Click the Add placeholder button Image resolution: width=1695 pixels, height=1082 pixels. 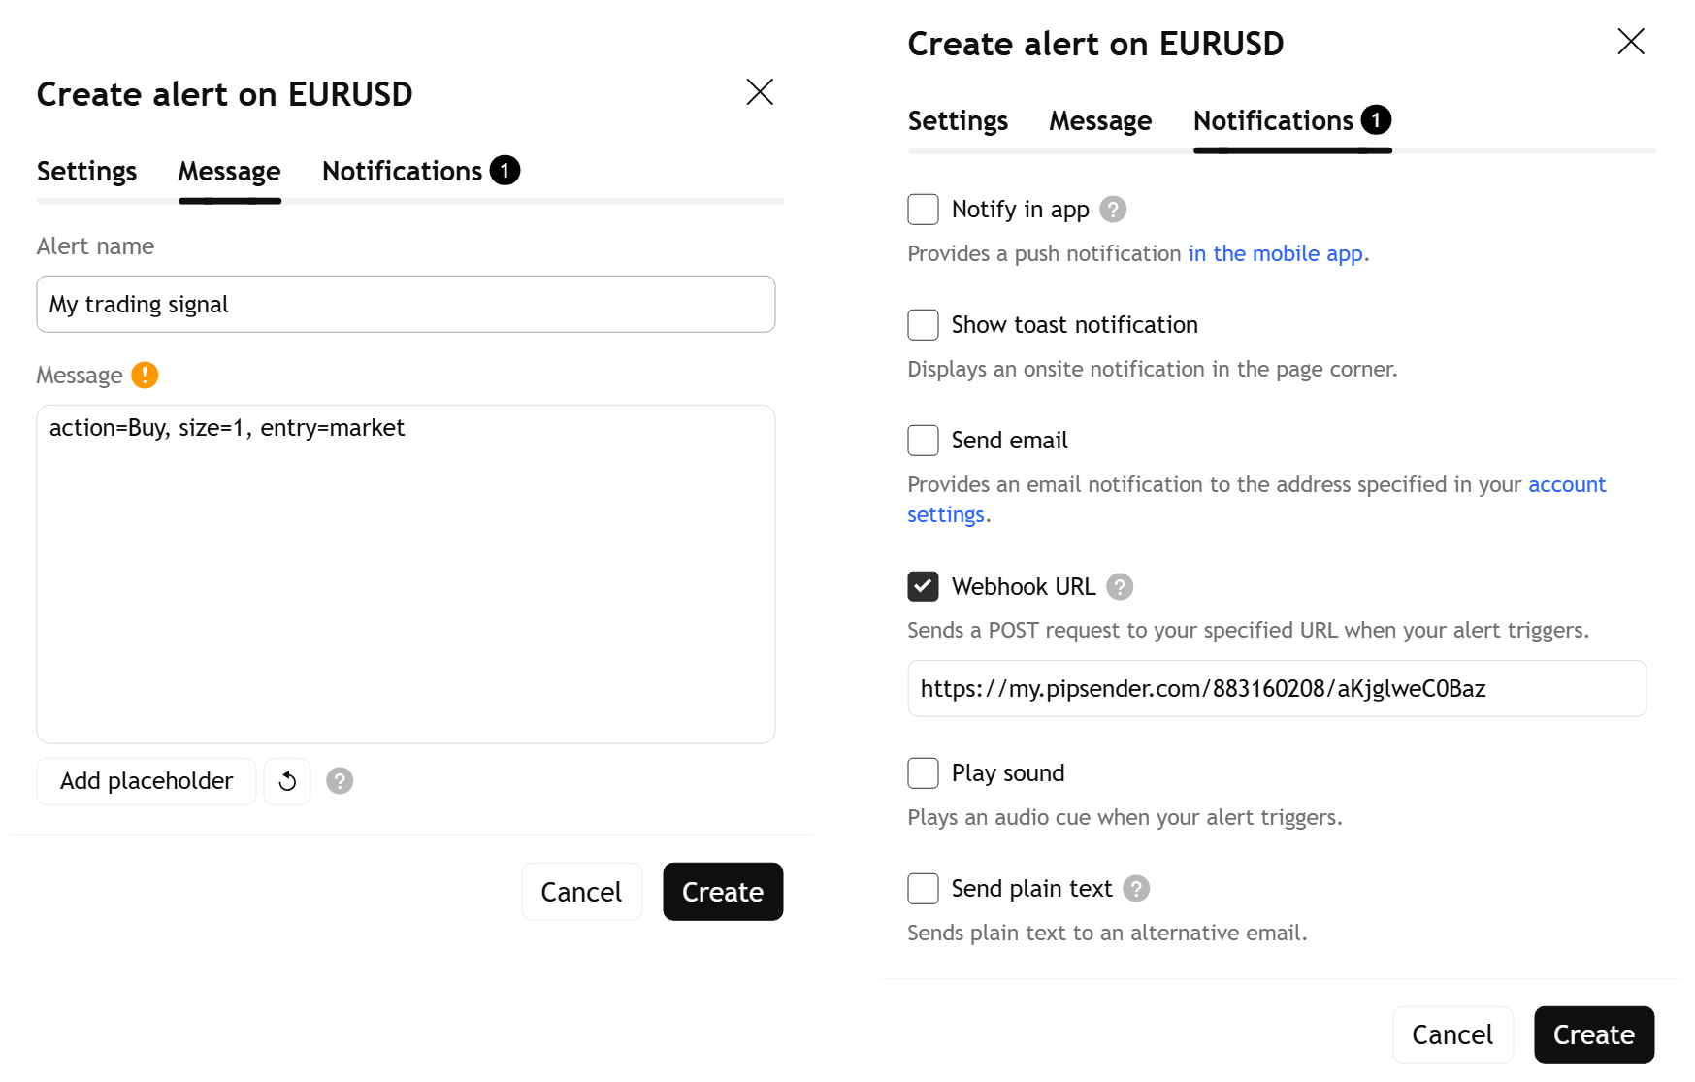coord(147,781)
